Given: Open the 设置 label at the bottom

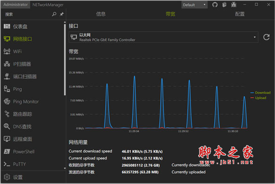Looking at the screenshot, I should click(18, 177).
